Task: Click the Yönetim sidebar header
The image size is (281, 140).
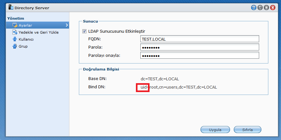Action: point(16,18)
